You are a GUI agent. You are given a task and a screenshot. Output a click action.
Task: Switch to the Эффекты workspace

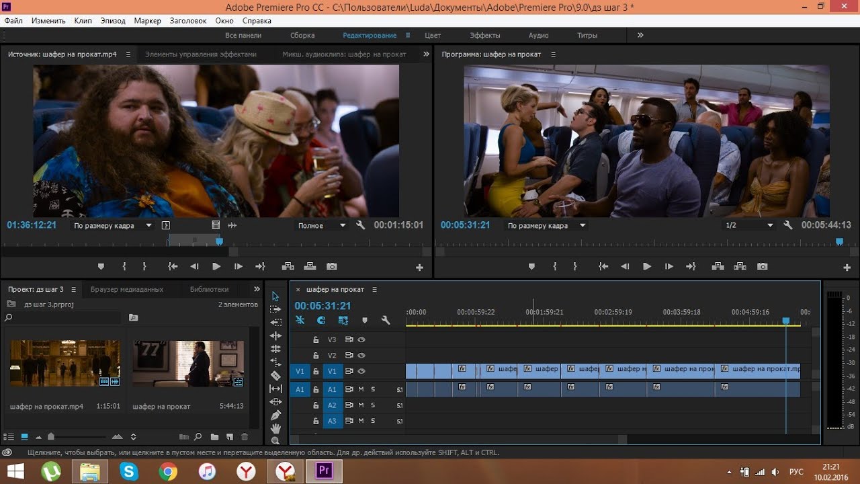[x=485, y=35]
